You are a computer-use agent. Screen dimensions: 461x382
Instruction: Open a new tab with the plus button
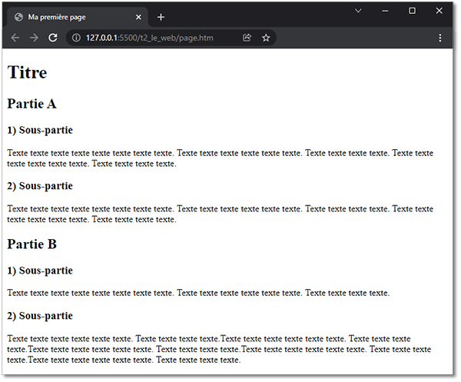point(161,17)
